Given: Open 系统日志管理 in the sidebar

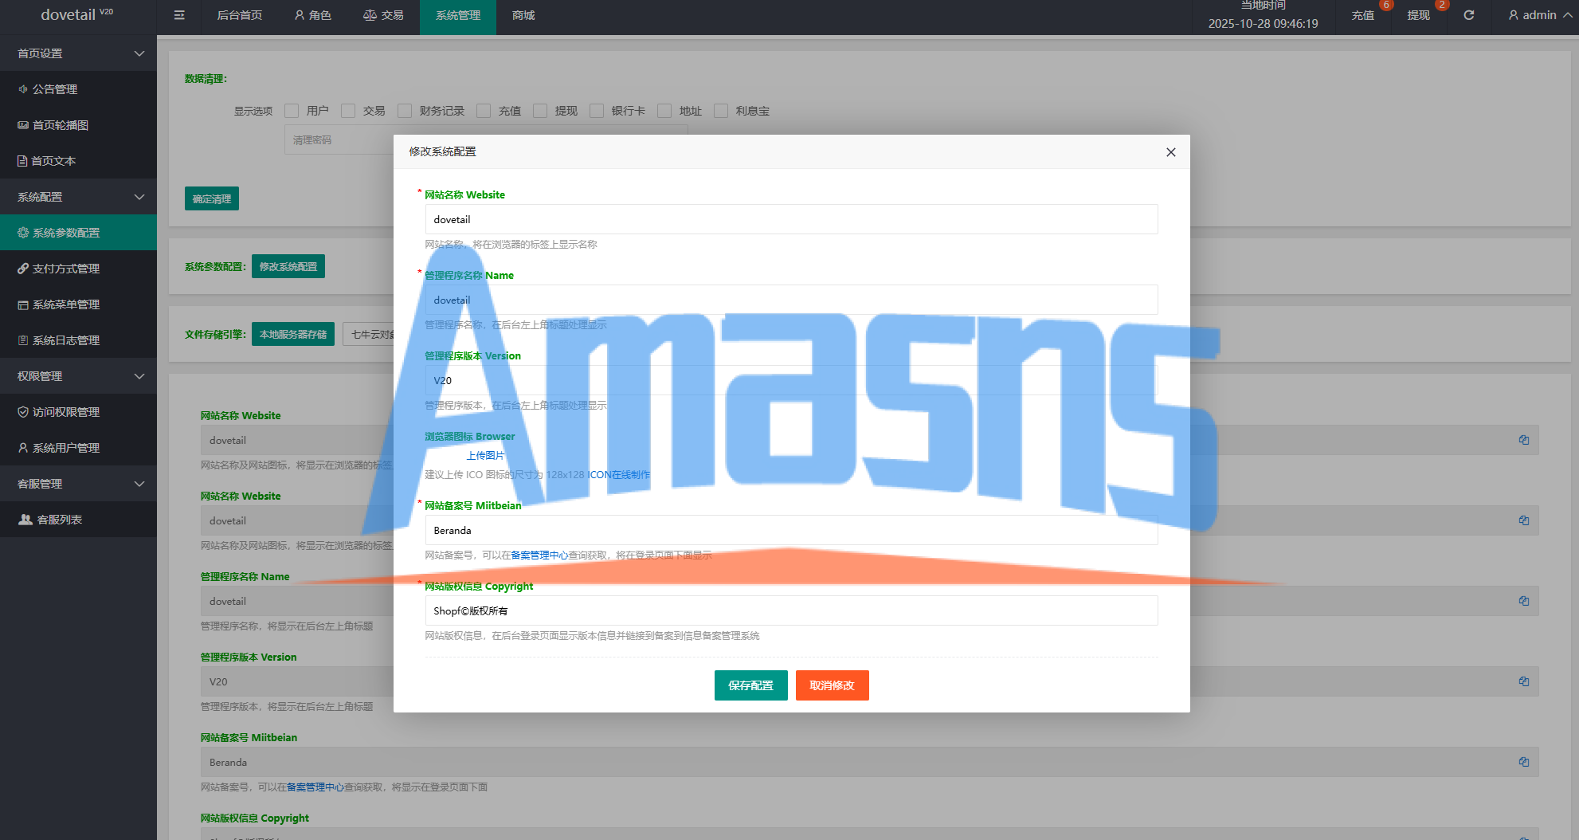Looking at the screenshot, I should click(x=78, y=340).
